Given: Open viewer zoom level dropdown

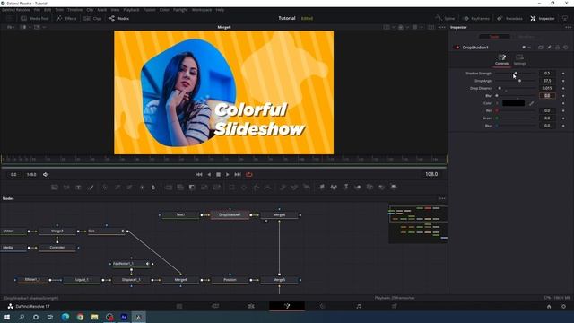Looking at the screenshot, I should 10,27.
